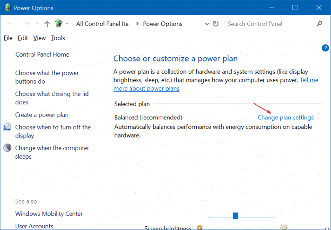Open Windows Mobility Center
Screen dimensions: 331x230
pyautogui.click(x=49, y=213)
